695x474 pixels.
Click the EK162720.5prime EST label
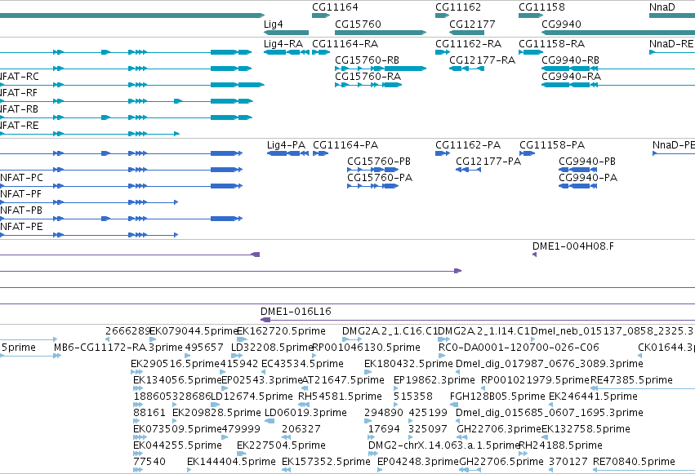pyautogui.click(x=281, y=331)
